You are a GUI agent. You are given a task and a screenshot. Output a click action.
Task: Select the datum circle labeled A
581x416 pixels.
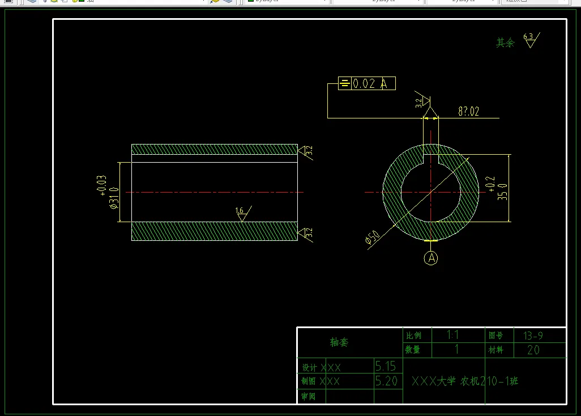click(x=430, y=258)
